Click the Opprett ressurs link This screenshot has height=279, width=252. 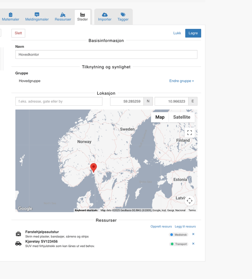tap(161, 226)
